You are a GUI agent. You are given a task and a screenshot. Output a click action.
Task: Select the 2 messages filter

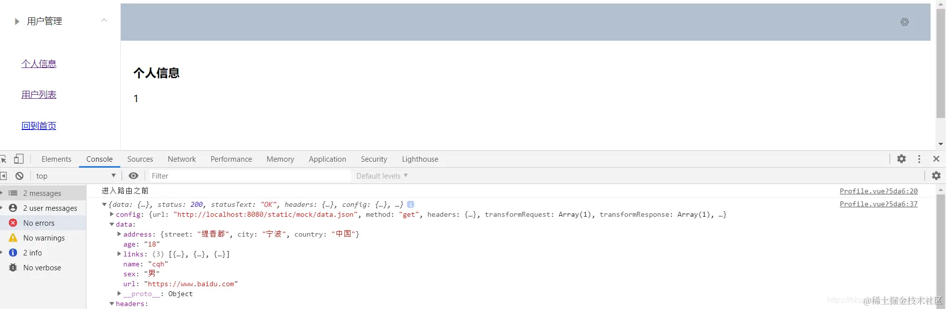click(x=43, y=193)
